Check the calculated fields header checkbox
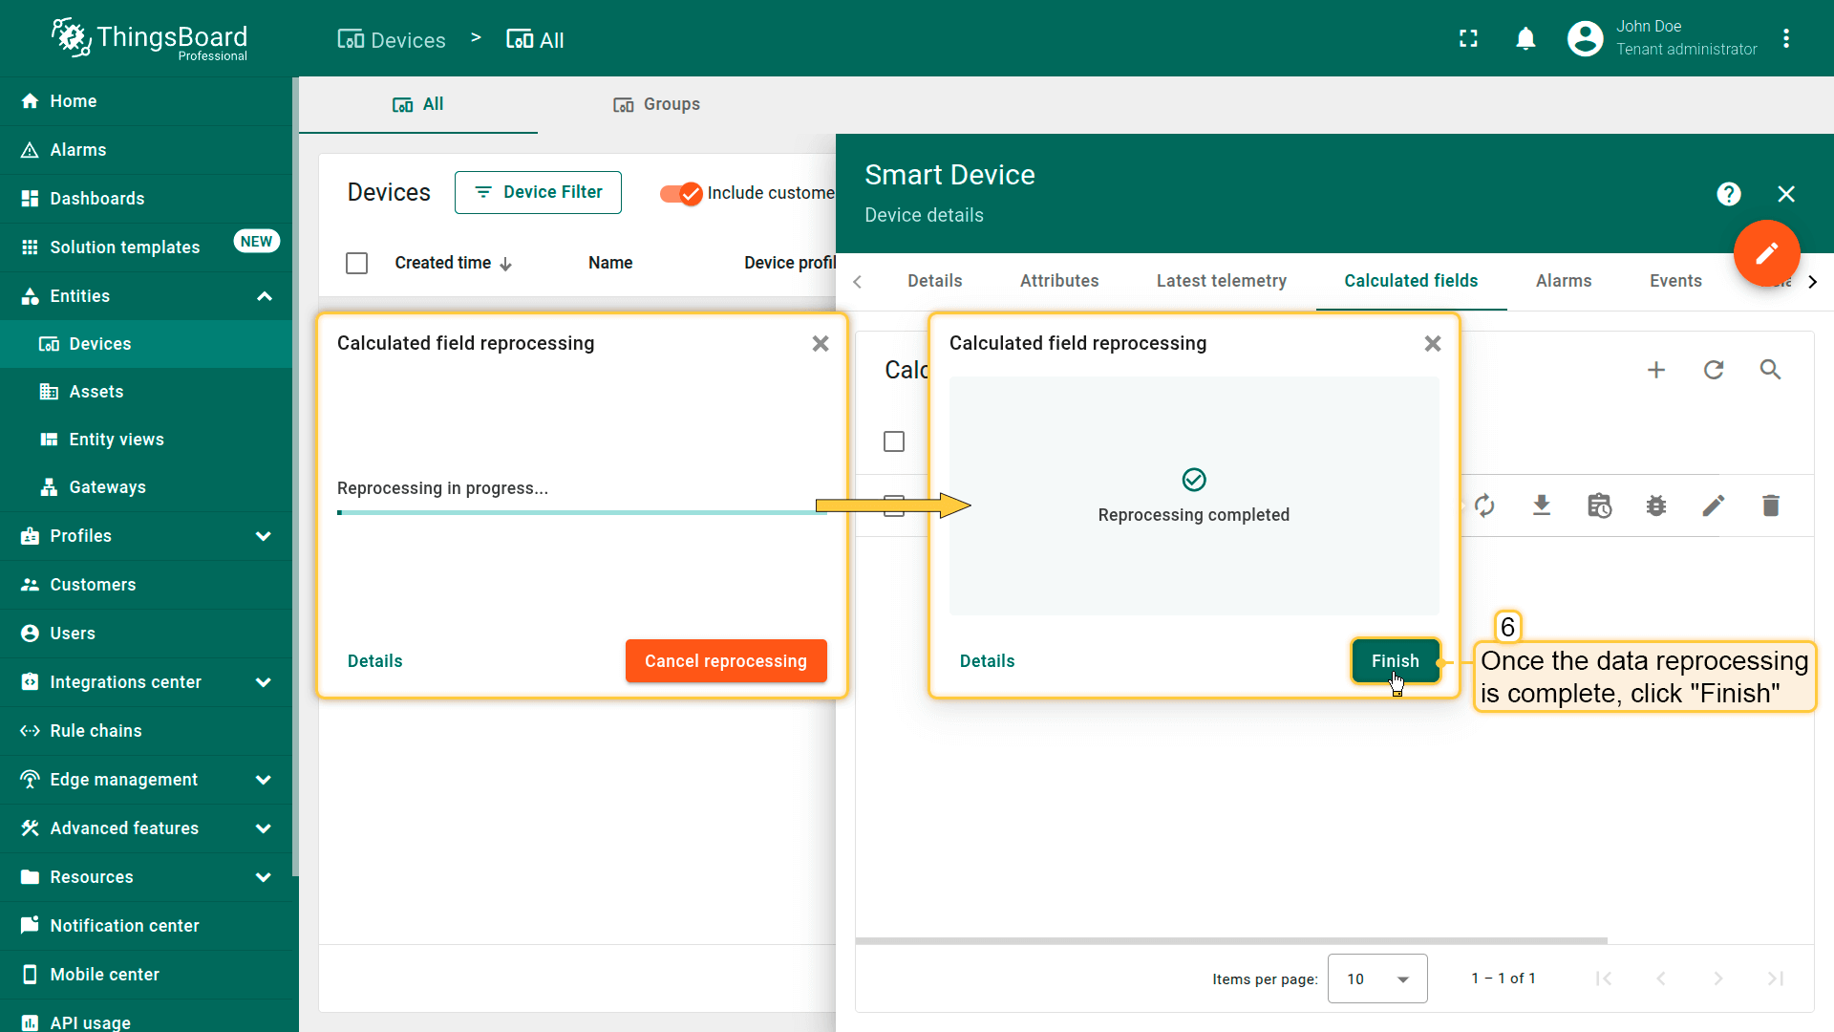This screenshot has height=1032, width=1834. tap(894, 441)
